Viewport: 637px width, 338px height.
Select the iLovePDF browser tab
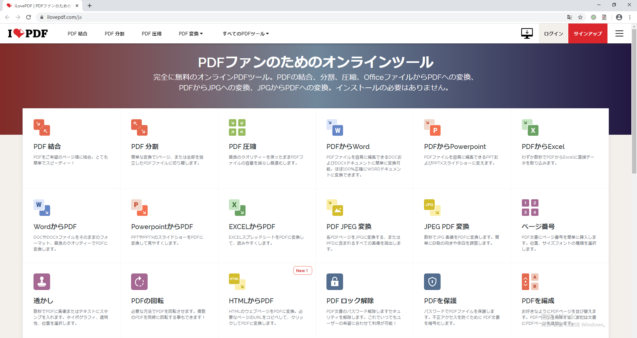pos(42,6)
